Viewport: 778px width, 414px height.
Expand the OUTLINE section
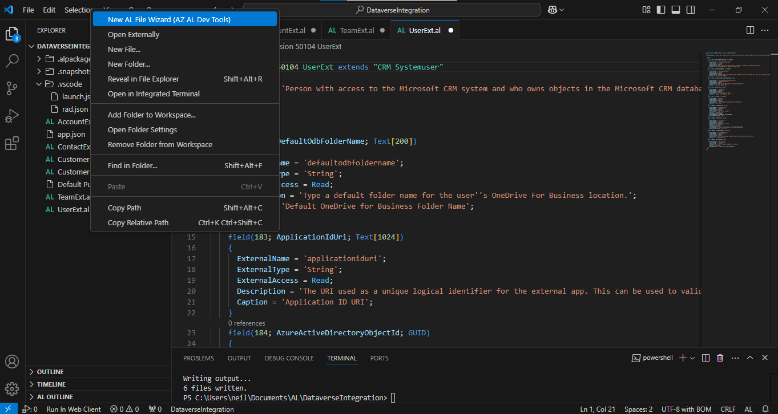pyautogui.click(x=50, y=372)
